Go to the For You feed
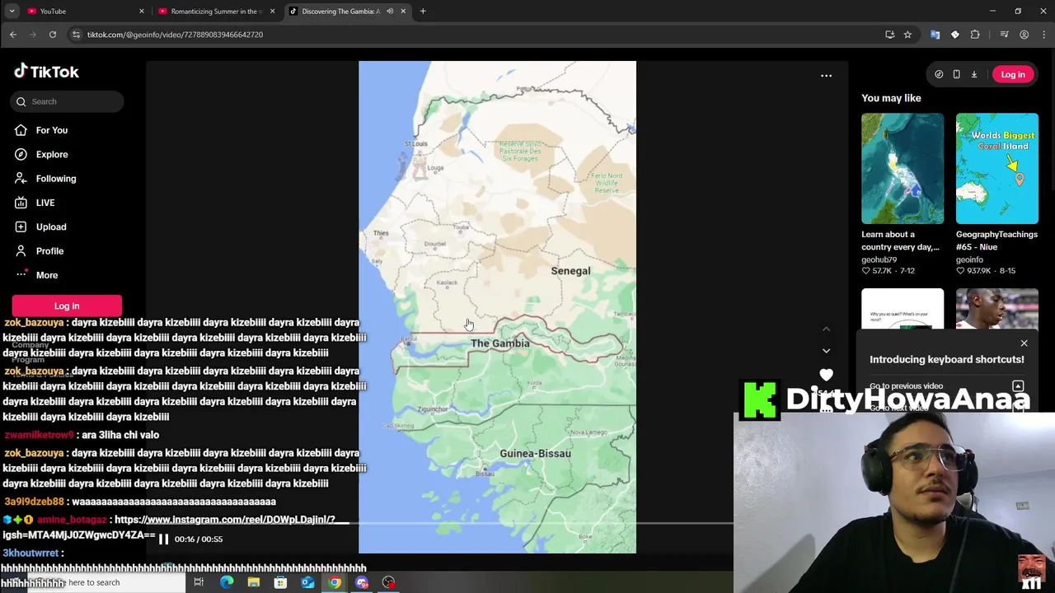 [51, 130]
